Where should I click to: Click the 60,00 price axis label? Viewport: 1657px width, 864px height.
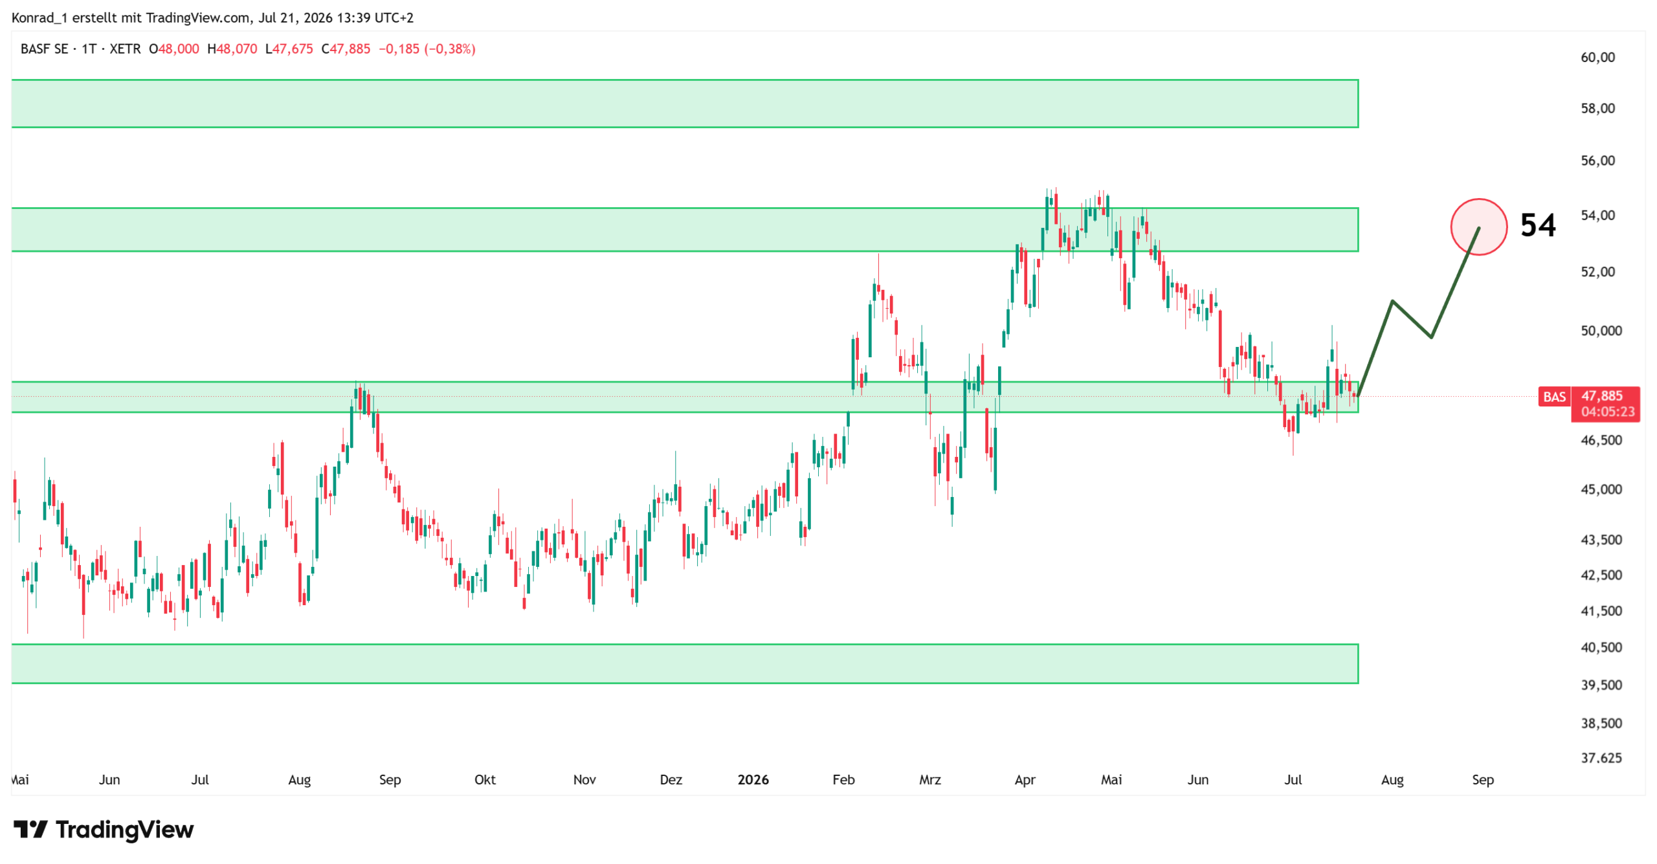(1597, 57)
